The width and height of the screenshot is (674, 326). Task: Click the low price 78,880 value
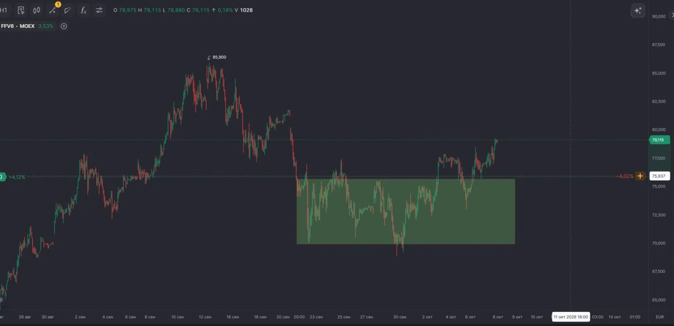pyautogui.click(x=177, y=10)
